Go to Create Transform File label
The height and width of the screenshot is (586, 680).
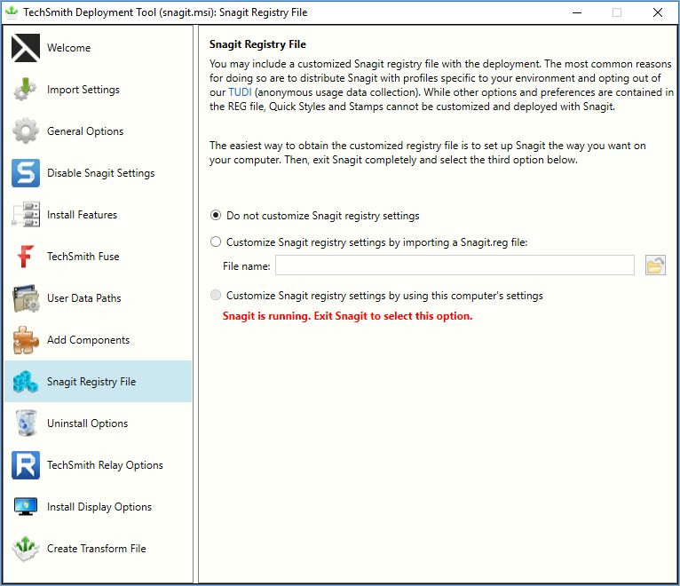point(97,548)
